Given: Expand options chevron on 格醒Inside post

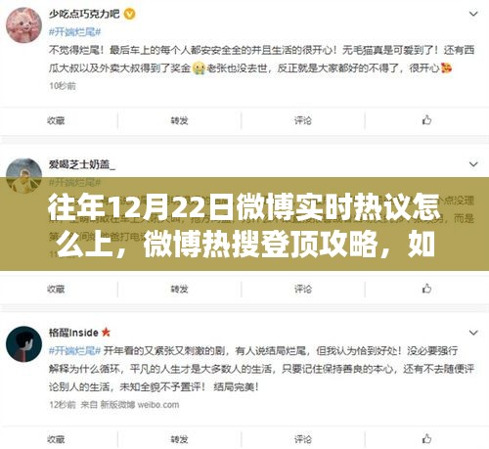Looking at the screenshot, I should tap(473, 333).
